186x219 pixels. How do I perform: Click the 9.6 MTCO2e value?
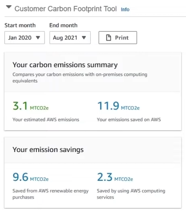point(31,177)
